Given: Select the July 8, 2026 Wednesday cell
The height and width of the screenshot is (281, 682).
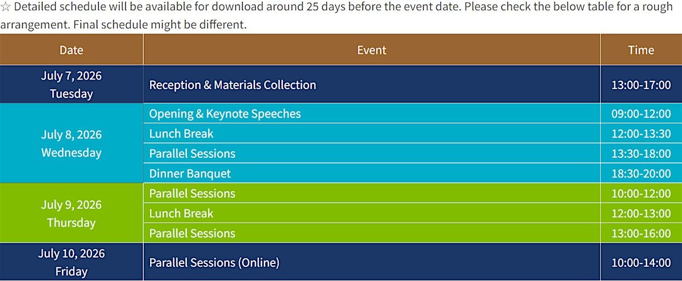Looking at the screenshot, I should [71, 144].
